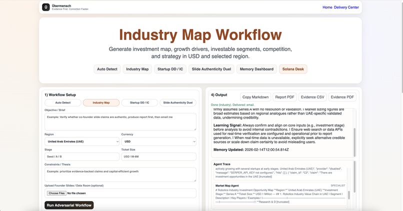Screen dimensions: 403x211
Task: Choose Startup DD / IC in Workflow Setup
Action: [139, 102]
